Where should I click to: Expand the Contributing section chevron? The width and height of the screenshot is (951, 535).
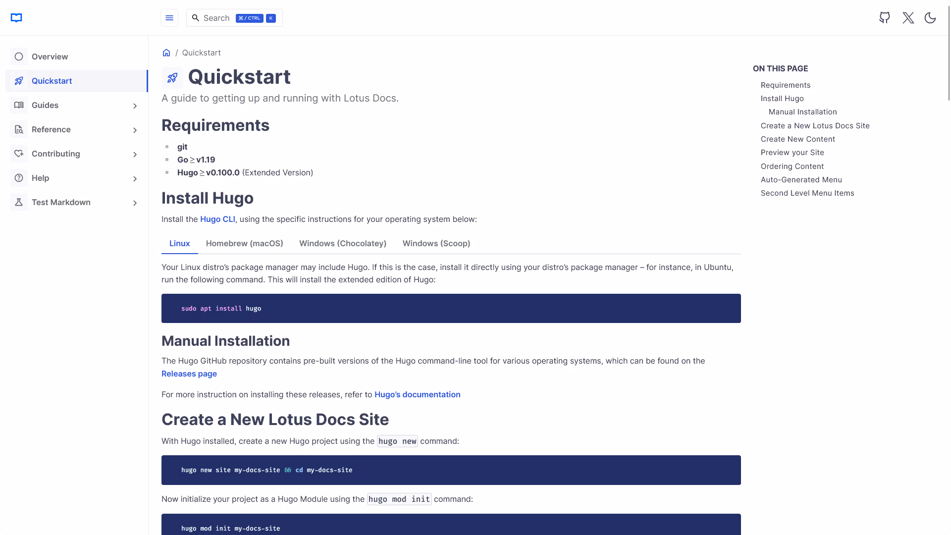point(135,154)
